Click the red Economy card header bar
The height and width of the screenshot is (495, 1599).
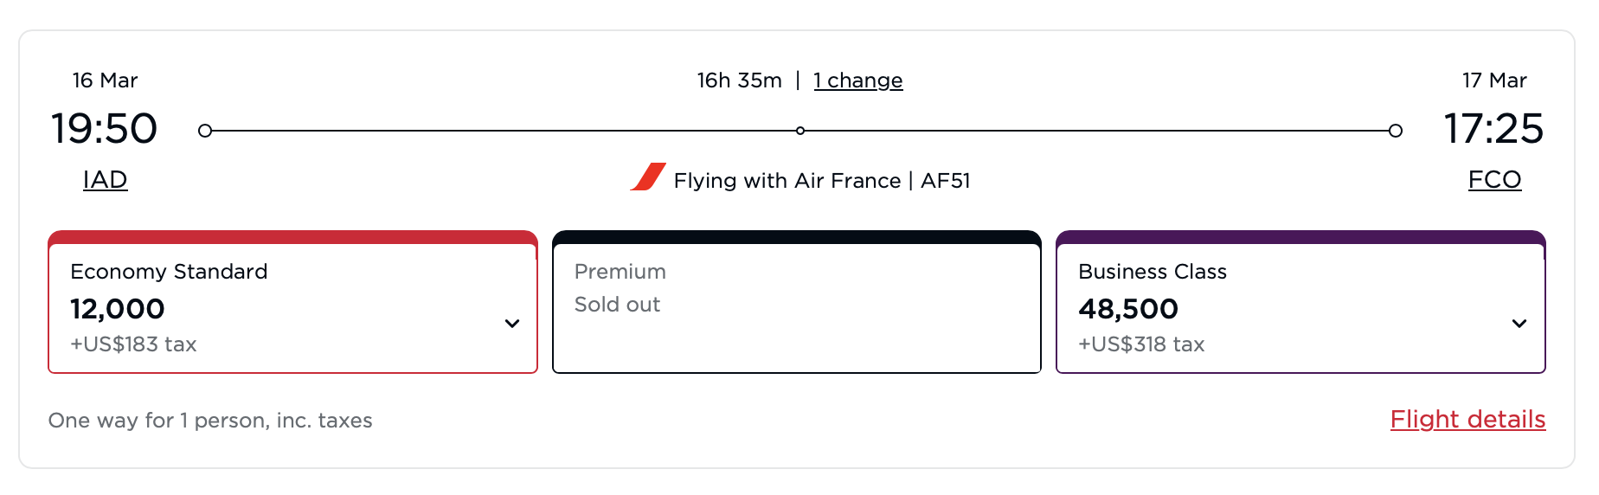point(292,237)
